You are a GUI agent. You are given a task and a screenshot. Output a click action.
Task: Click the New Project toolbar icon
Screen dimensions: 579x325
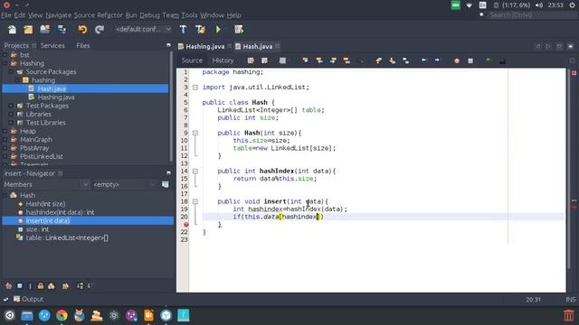[28, 30]
